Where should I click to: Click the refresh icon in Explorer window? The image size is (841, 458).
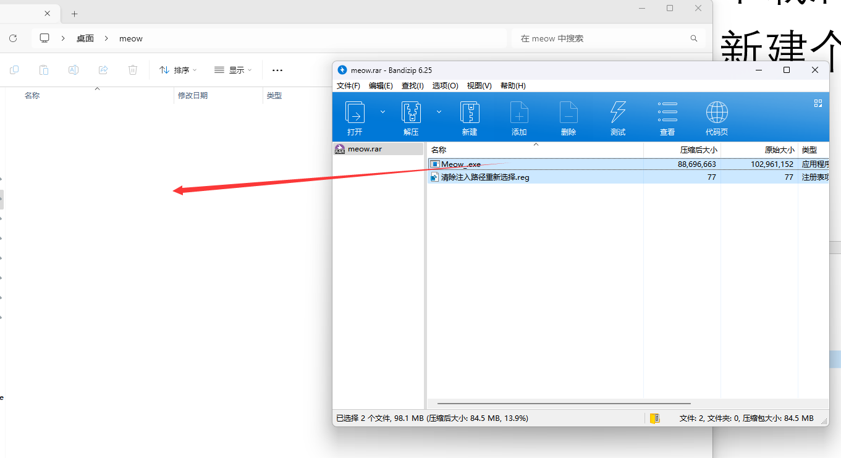pyautogui.click(x=13, y=38)
